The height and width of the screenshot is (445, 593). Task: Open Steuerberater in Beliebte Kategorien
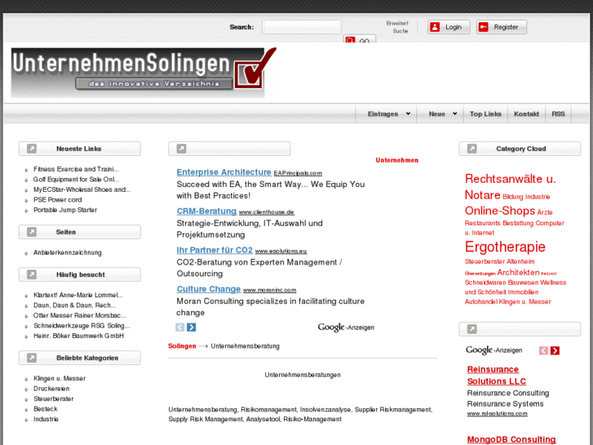click(53, 398)
